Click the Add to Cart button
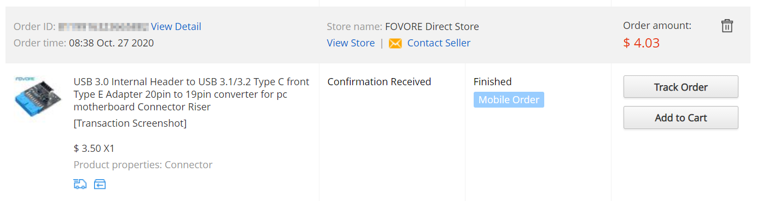The width and height of the screenshot is (757, 201). coord(681,117)
